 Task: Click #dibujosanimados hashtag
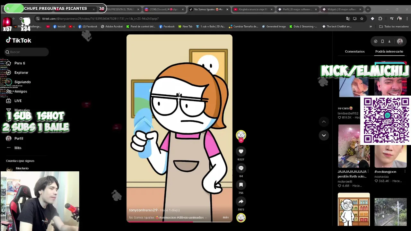(x=190, y=218)
